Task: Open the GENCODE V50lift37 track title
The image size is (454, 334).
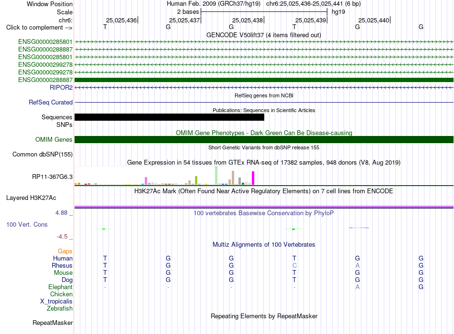Action: coord(263,35)
